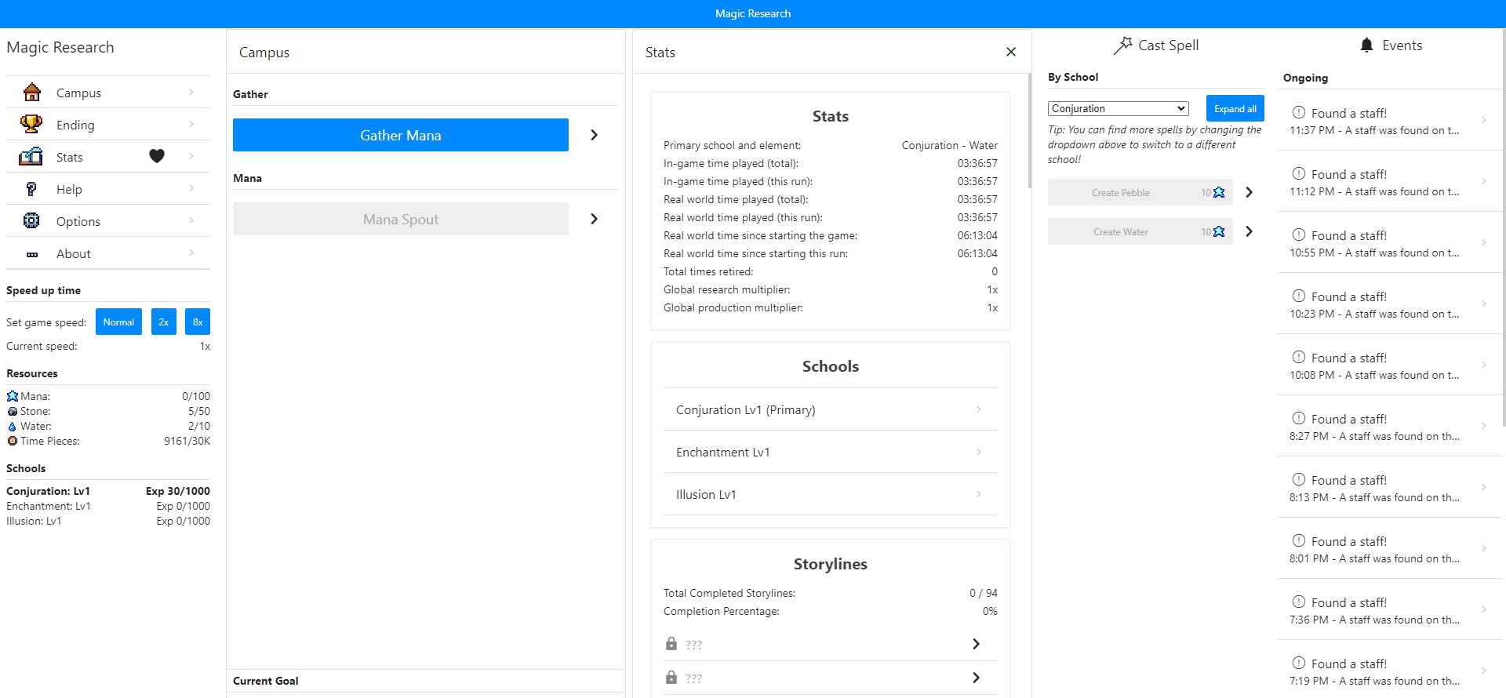Set game speed to 2x

[163, 322]
